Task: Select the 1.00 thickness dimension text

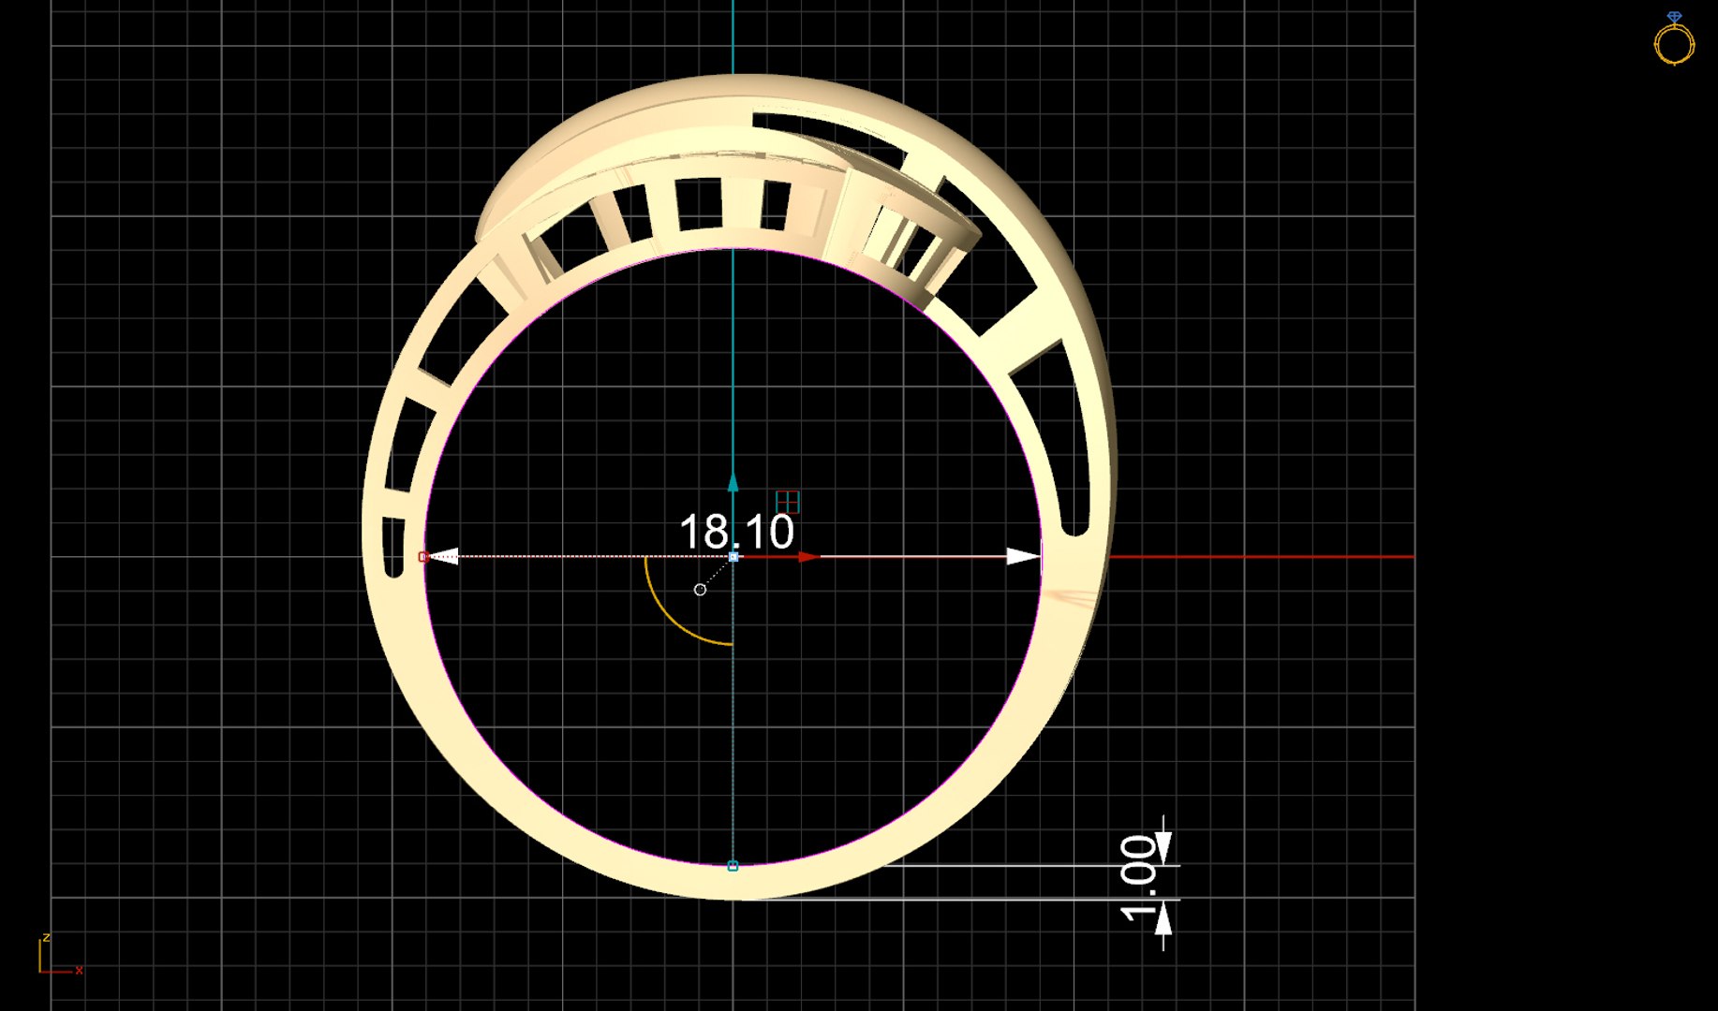Action: click(x=1138, y=879)
